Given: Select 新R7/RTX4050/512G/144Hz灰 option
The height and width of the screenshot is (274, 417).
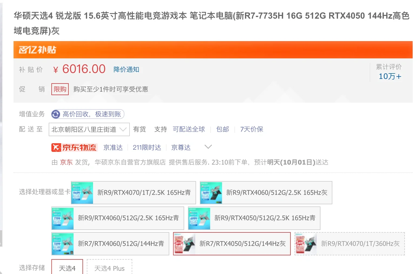Looking at the screenshot, I should (x=232, y=244).
